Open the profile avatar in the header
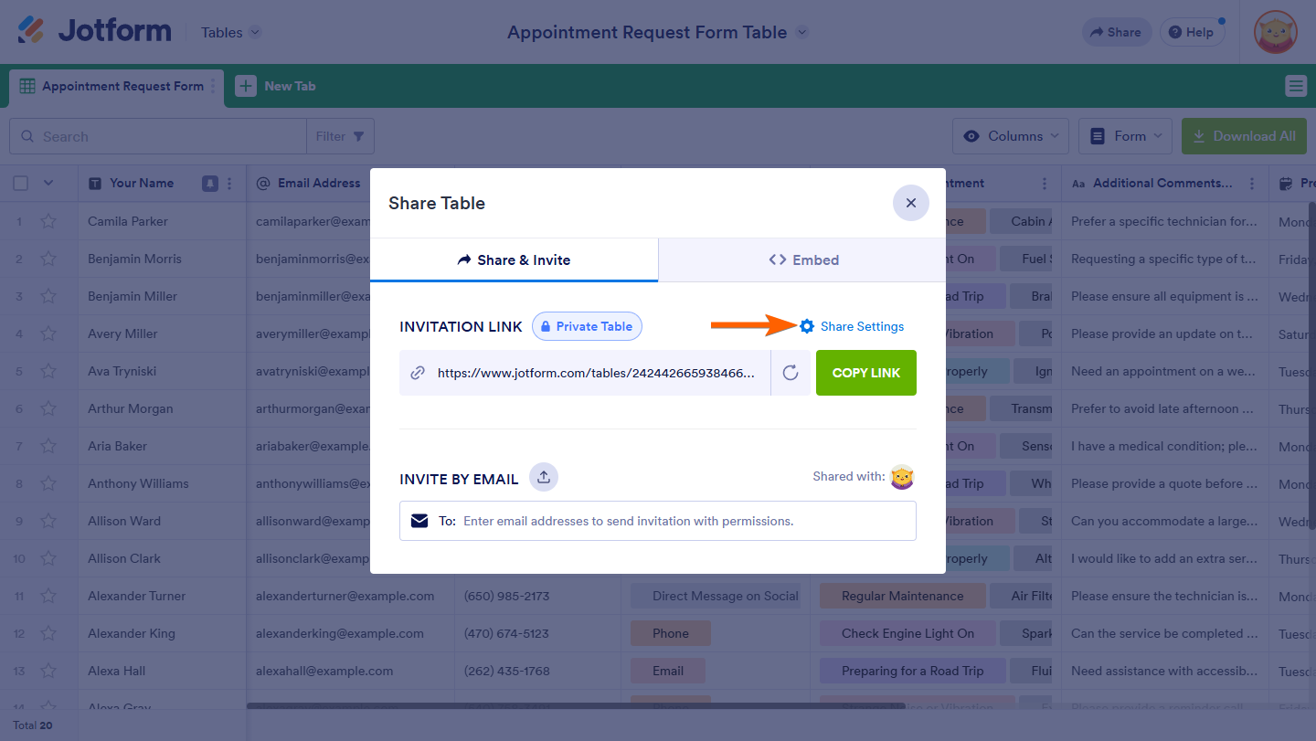Image resolution: width=1316 pixels, height=741 pixels. pyautogui.click(x=1275, y=32)
